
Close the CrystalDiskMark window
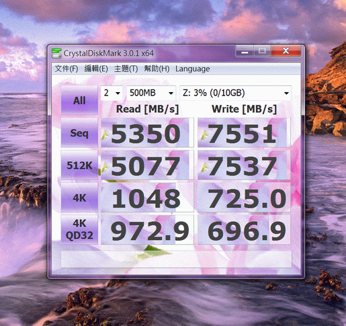(x=286, y=51)
